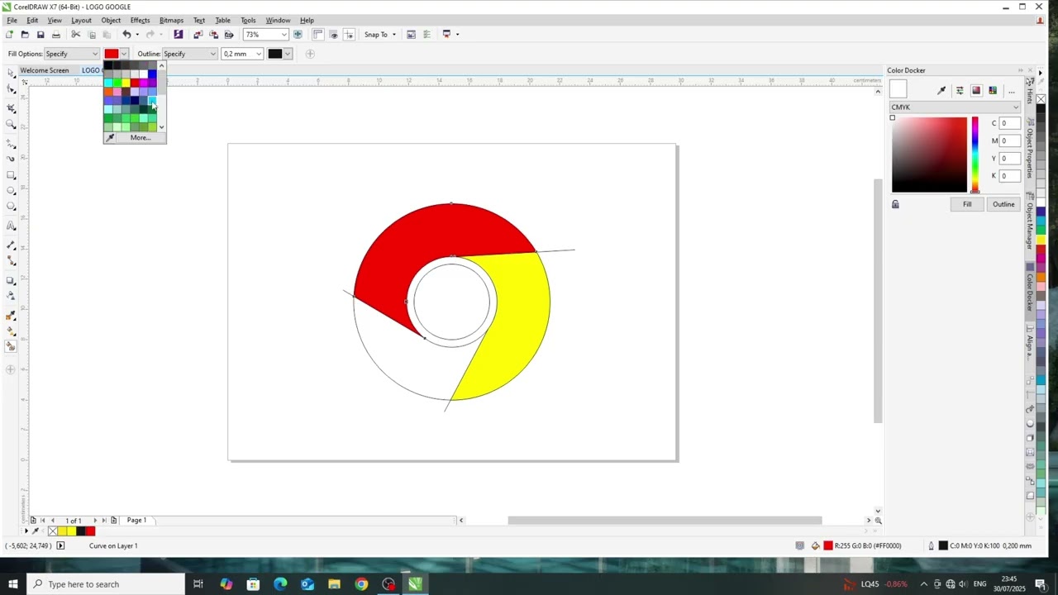Viewport: 1058px width, 595px height.
Task: Click the Print icon
Action: point(56,35)
